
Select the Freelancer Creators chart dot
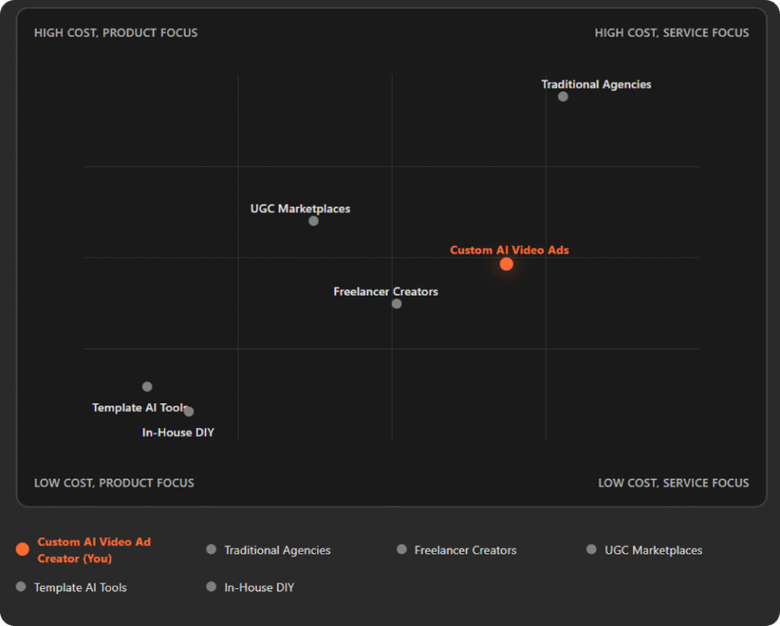click(x=396, y=304)
